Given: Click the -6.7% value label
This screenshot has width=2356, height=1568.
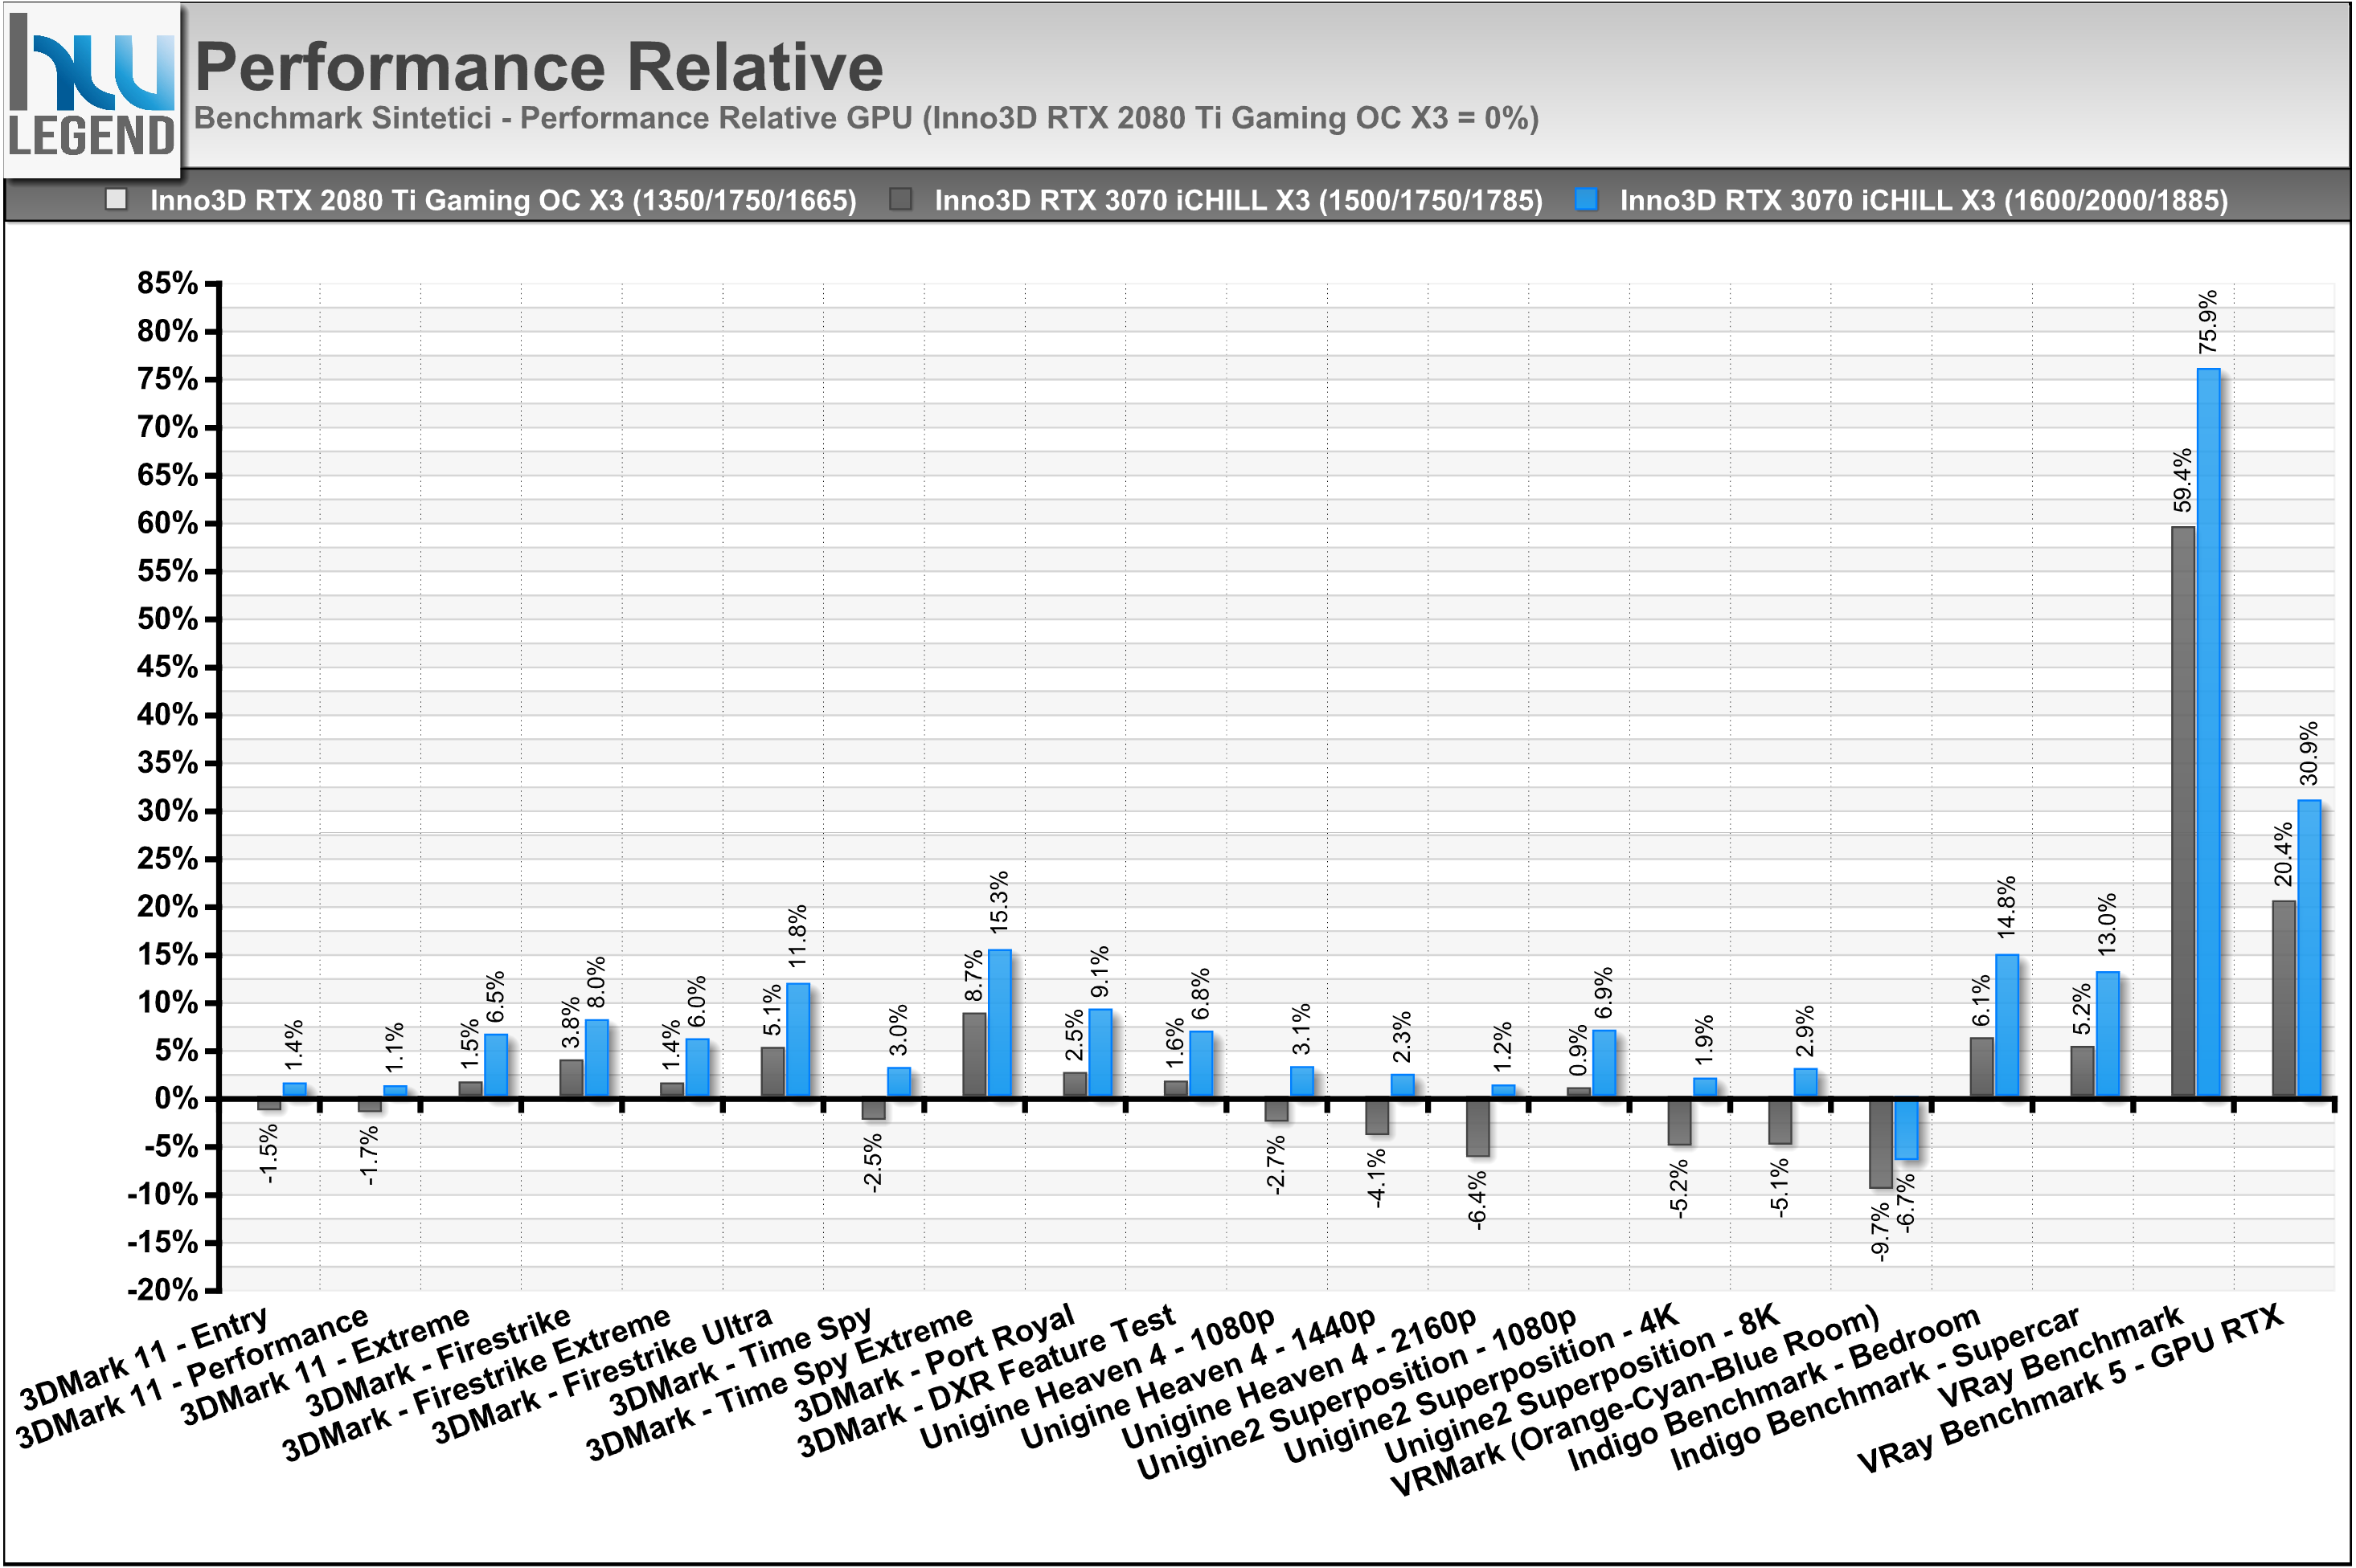Looking at the screenshot, I should [1906, 1203].
